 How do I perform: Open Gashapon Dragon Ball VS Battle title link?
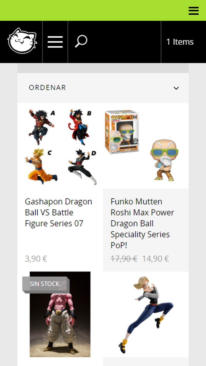(58, 212)
